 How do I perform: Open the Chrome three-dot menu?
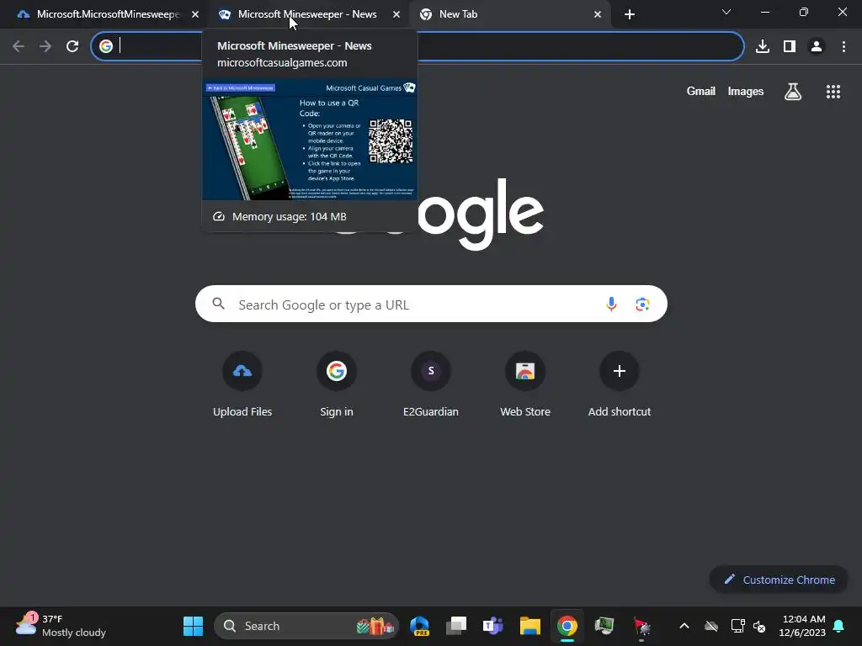[x=843, y=46]
